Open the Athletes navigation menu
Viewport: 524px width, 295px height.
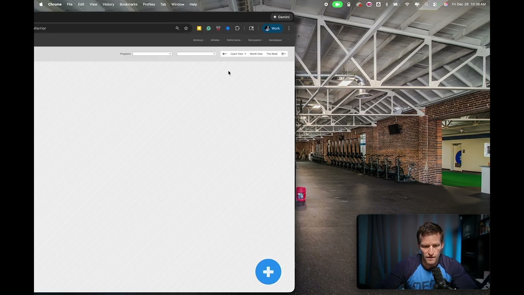(215, 40)
